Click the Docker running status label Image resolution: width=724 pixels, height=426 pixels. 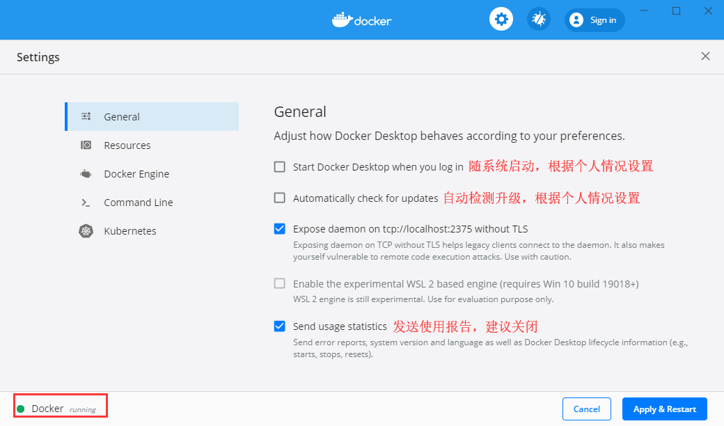(x=64, y=409)
